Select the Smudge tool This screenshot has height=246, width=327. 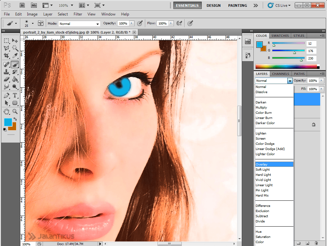tap(6, 86)
